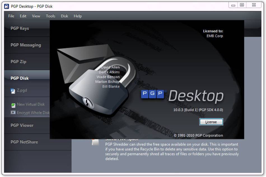
Task: Expand the PGP Zip sidebar section
Action: [x=18, y=61]
